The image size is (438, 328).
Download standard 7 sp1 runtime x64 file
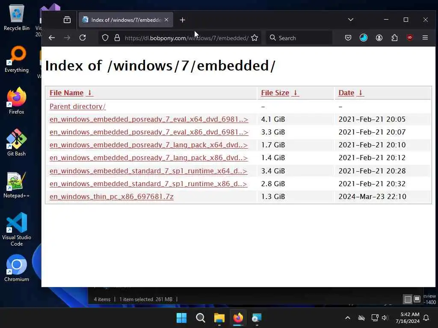click(x=148, y=171)
